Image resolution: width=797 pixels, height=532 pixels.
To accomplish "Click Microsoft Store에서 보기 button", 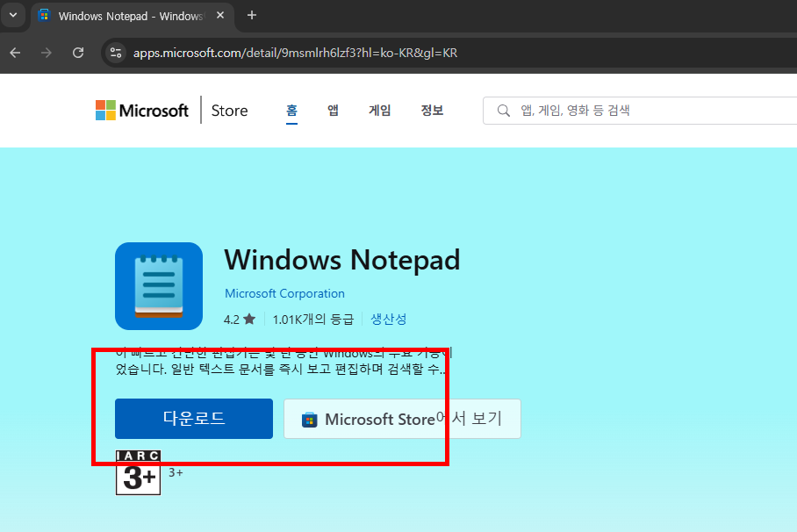I will 402,419.
